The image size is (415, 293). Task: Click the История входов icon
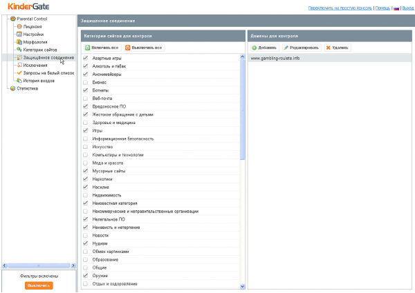(19, 81)
